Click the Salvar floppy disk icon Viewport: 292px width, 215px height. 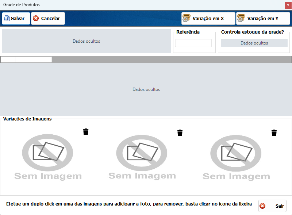[x=7, y=19]
